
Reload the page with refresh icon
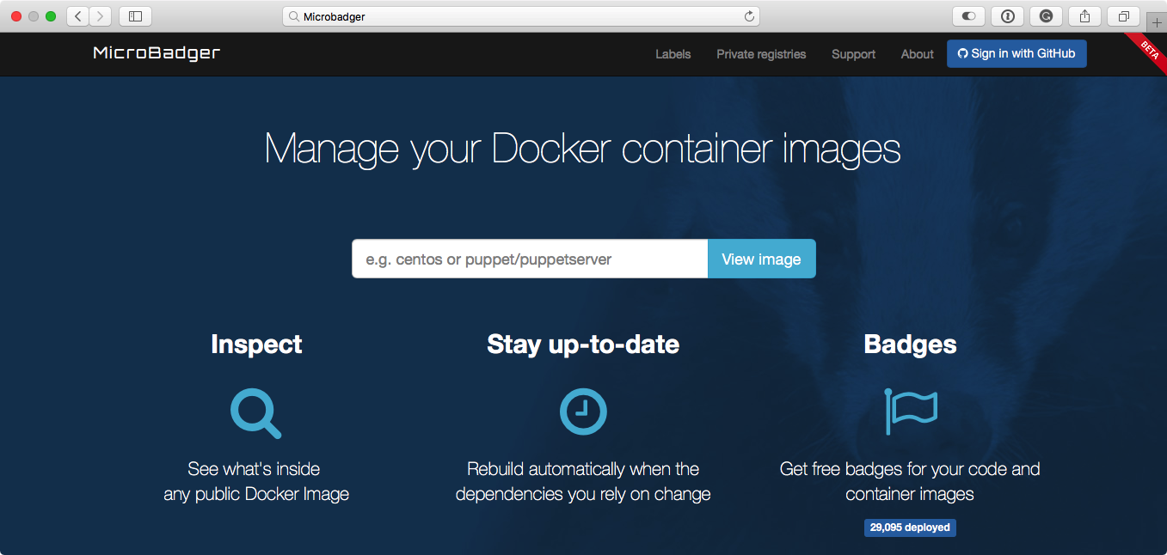tap(749, 16)
